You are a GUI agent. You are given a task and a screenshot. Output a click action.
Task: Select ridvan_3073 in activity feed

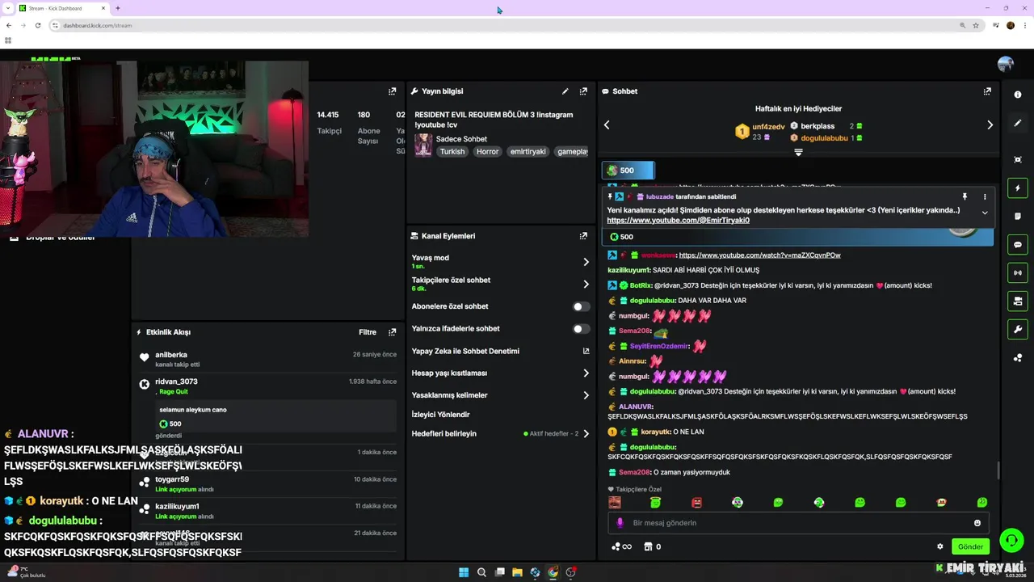click(176, 382)
